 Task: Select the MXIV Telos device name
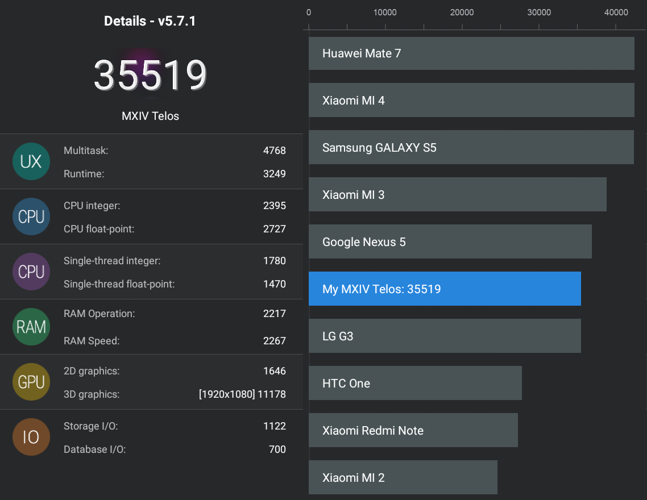[150, 116]
